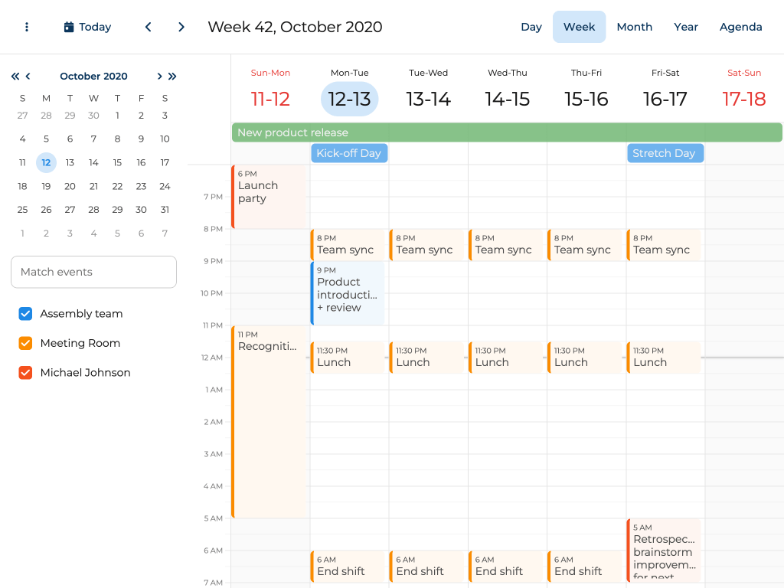This screenshot has width=784, height=588.
Task: Open the New product release event
Action: coord(506,132)
